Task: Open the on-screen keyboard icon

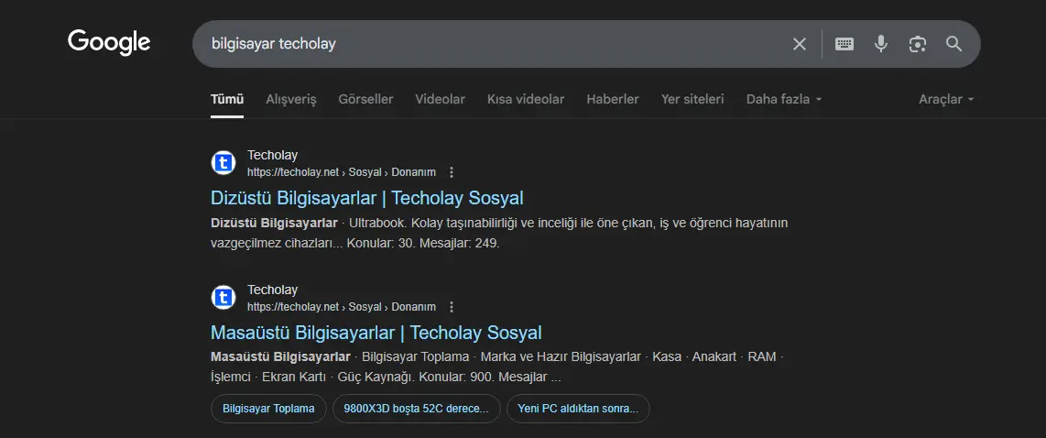Action: tap(844, 44)
